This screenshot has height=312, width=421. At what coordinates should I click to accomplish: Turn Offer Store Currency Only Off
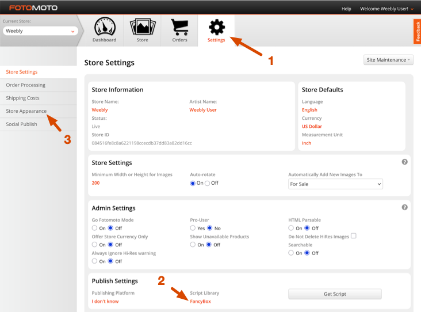pyautogui.click(x=110, y=244)
